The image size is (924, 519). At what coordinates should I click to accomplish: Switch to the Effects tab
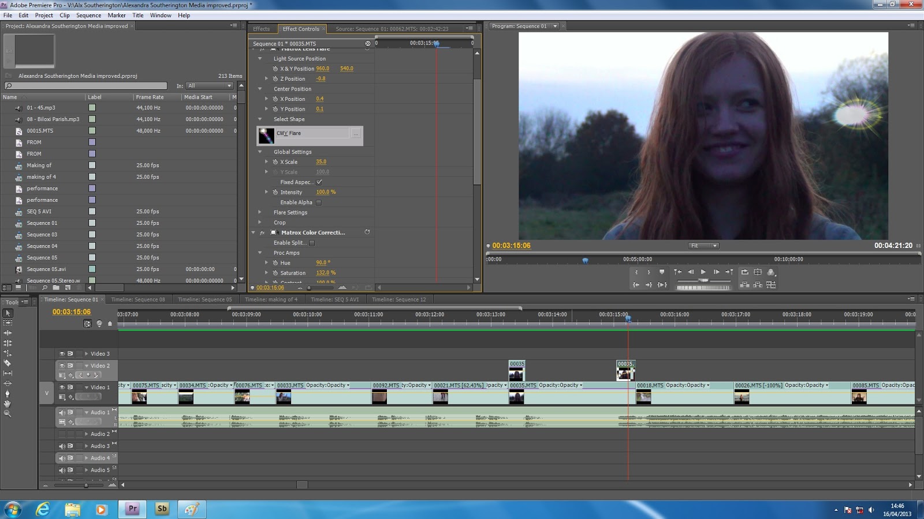tap(261, 29)
